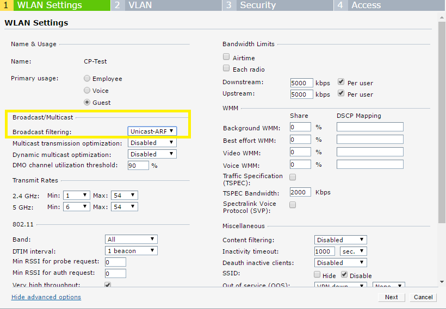This screenshot has width=446, height=309.
Task: Open Deauth inactive clients dropdown
Action: pos(340,263)
